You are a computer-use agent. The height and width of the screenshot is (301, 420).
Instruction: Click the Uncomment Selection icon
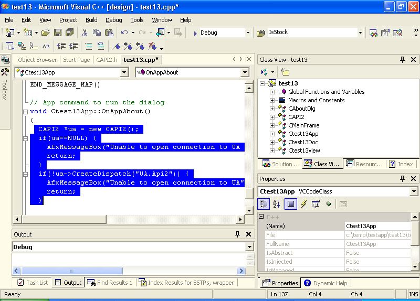point(101,46)
